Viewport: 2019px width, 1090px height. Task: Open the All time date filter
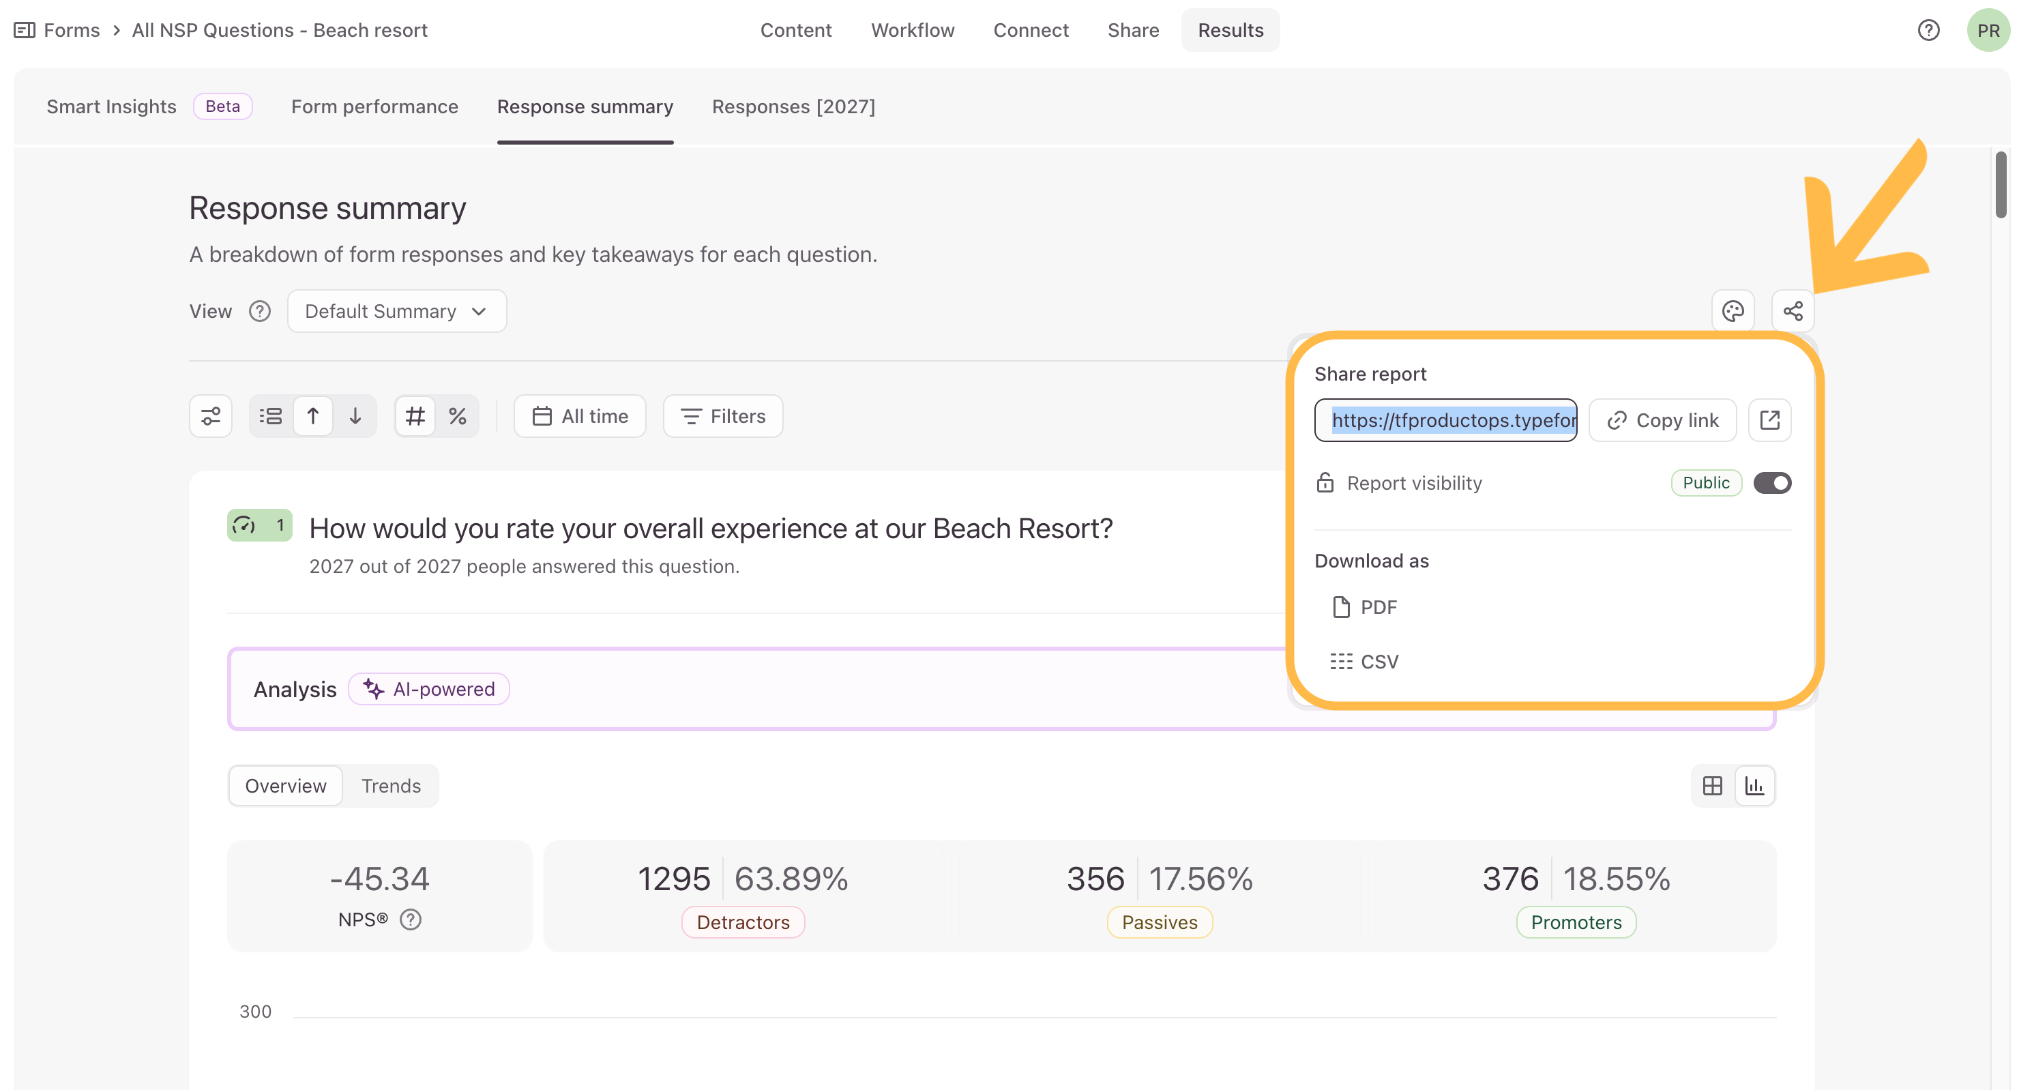580,416
